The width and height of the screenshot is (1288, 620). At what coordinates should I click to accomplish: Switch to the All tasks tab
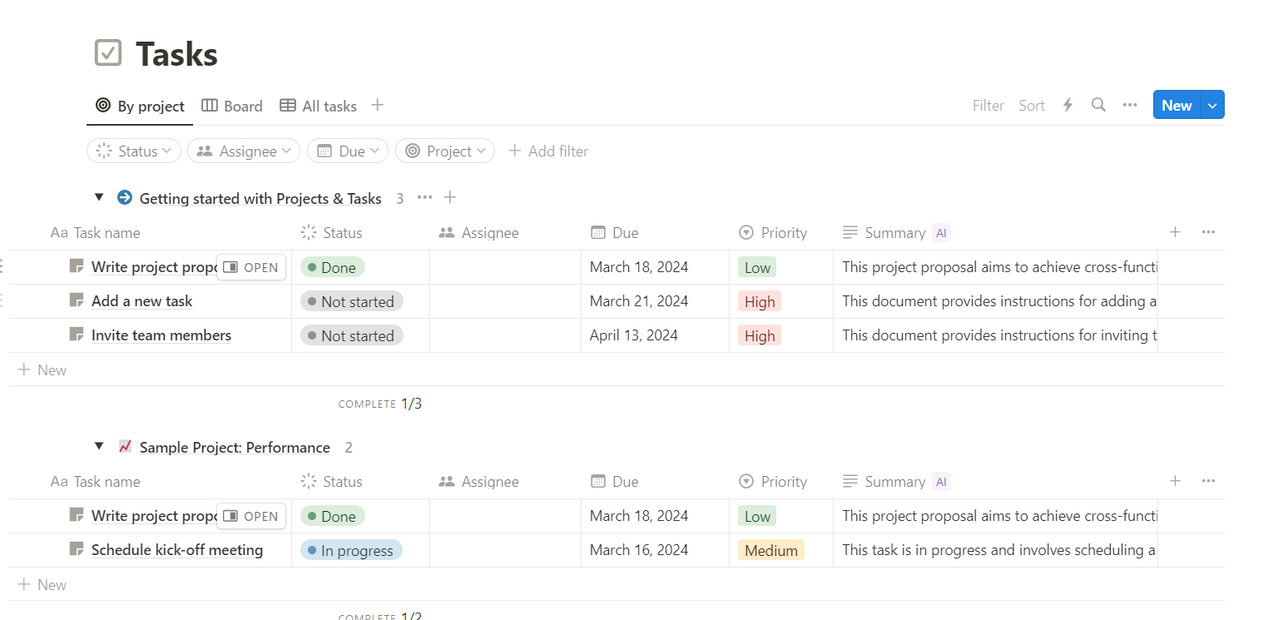pyautogui.click(x=318, y=106)
